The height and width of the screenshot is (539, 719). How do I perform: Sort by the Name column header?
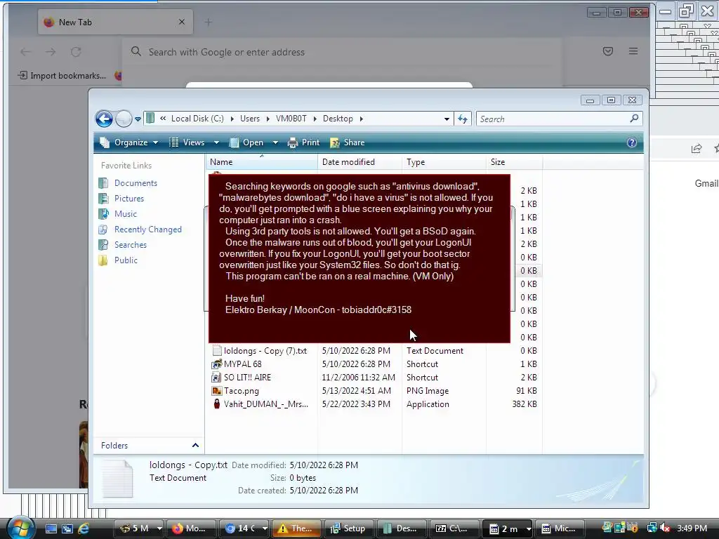[x=261, y=162]
